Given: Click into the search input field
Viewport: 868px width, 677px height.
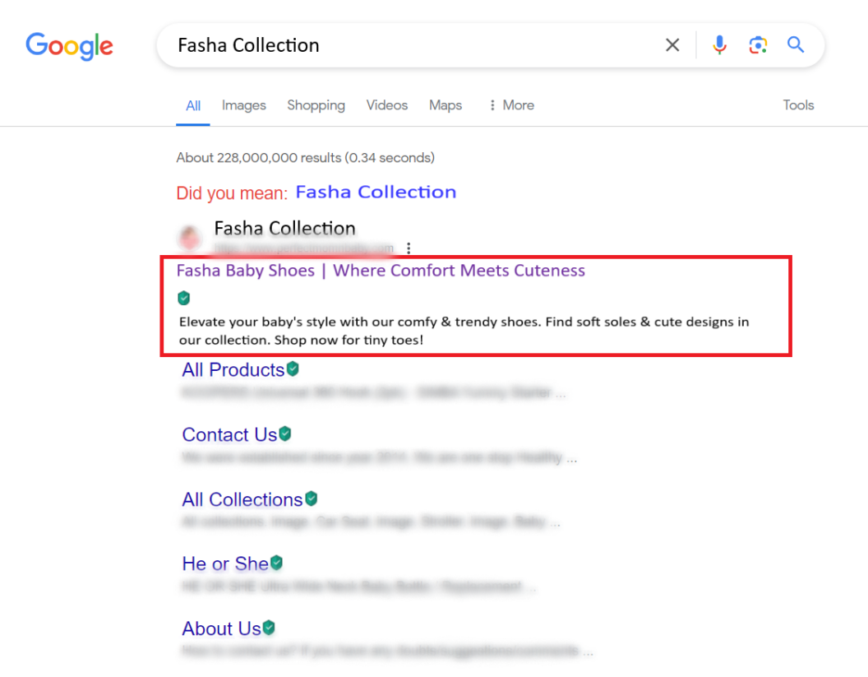Looking at the screenshot, I should pyautogui.click(x=411, y=45).
